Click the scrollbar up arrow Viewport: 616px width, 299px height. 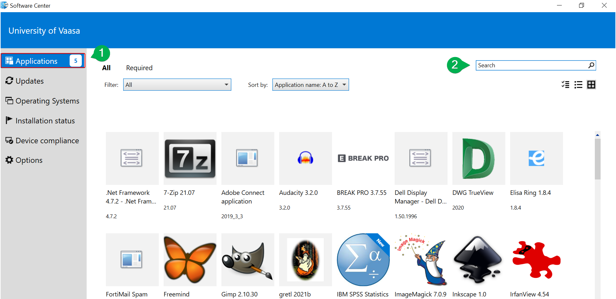point(597,135)
